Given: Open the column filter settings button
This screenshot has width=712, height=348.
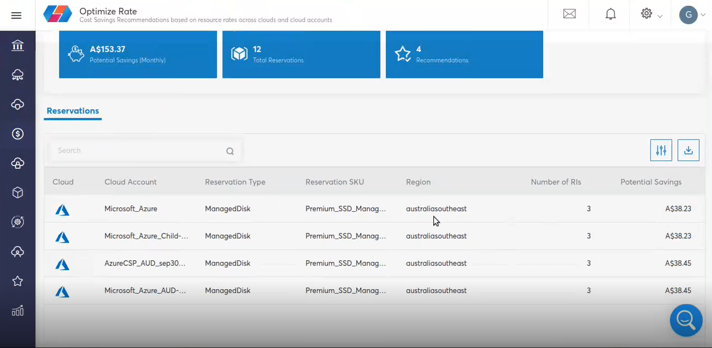Looking at the screenshot, I should coord(661,150).
